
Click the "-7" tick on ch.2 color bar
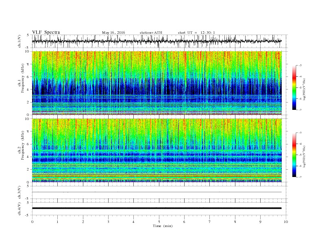pos(300,177)
